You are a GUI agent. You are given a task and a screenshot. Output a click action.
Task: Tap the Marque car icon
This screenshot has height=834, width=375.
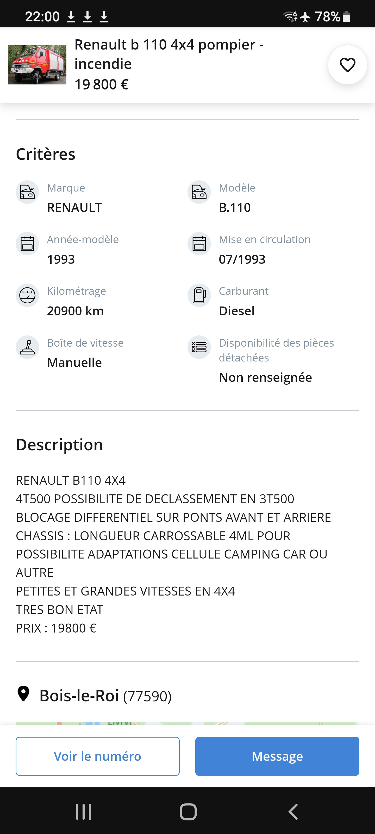[x=28, y=192]
